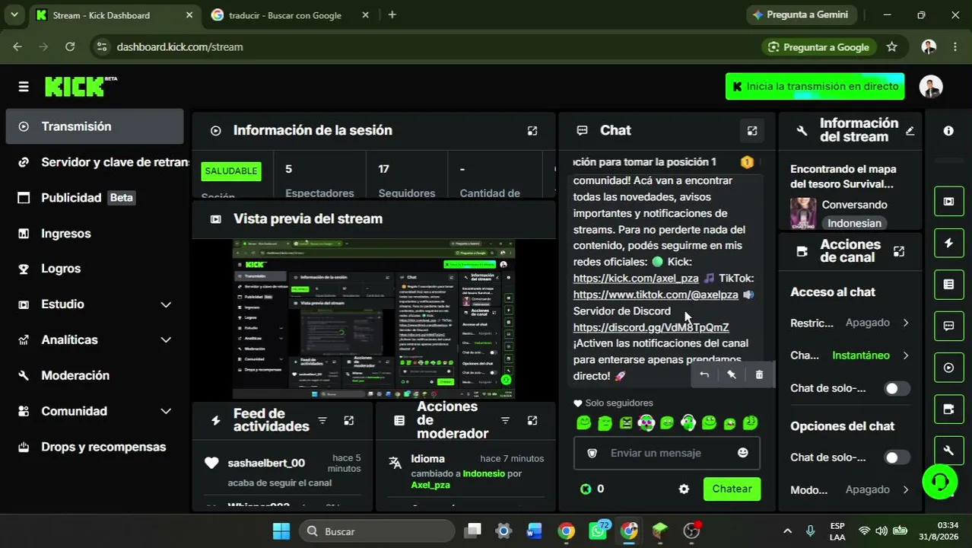Viewport: 972px width, 548px height.
Task: Click follower sashaelbert_00 in activity feed
Action: coord(266,463)
